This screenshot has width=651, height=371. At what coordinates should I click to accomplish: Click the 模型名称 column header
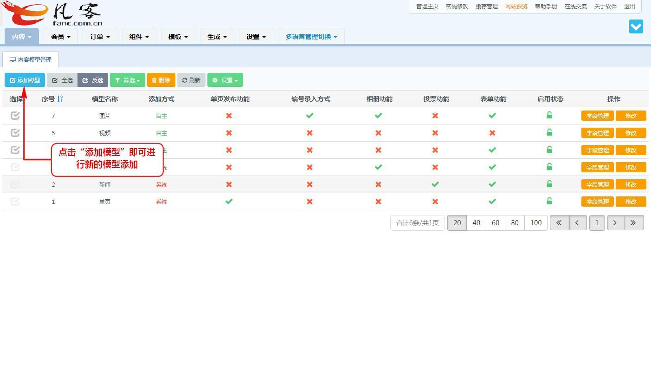pyautogui.click(x=105, y=99)
